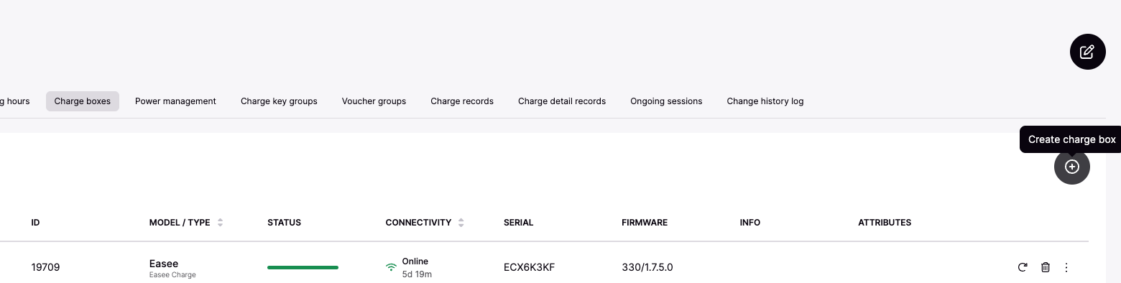The image size is (1121, 283).
Task: Open the Power management tab
Action: click(x=175, y=101)
